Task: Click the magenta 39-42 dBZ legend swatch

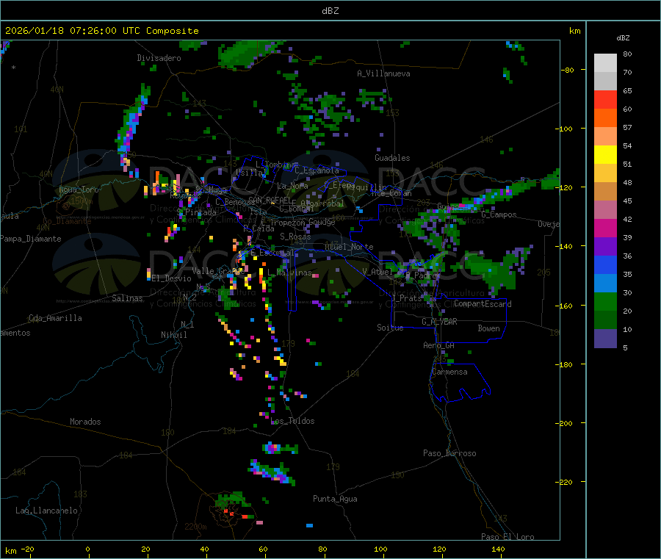Action: [x=605, y=228]
